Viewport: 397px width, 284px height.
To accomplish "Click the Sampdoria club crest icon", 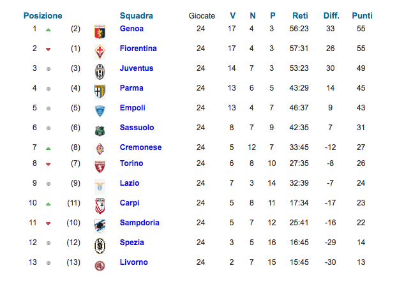I will [x=100, y=224].
